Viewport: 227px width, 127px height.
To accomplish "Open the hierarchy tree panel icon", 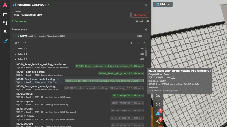I will (5, 23).
